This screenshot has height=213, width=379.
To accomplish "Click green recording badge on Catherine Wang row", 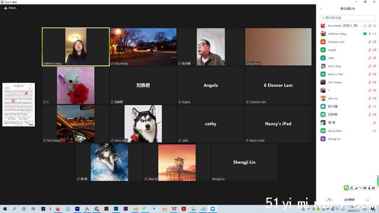I will [x=365, y=34].
